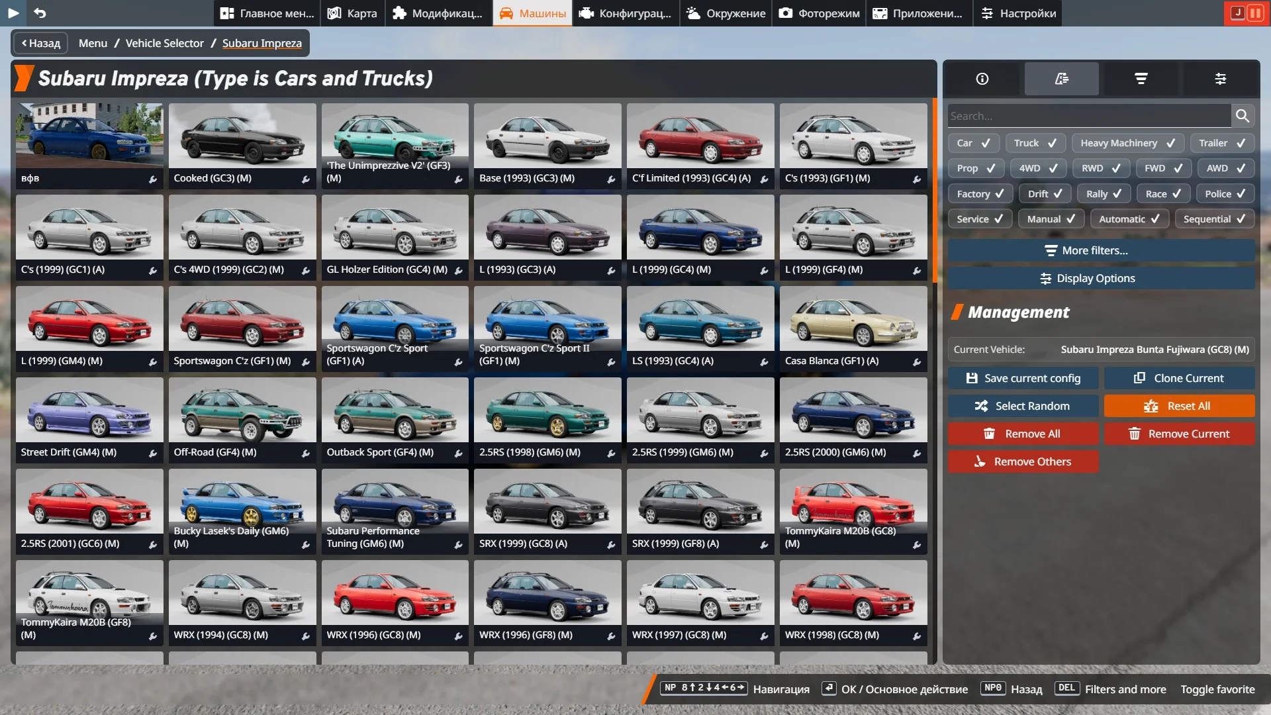Click wrench icon on Outback Sport (GF4) (M)
This screenshot has height=715, width=1271.
pyautogui.click(x=458, y=453)
